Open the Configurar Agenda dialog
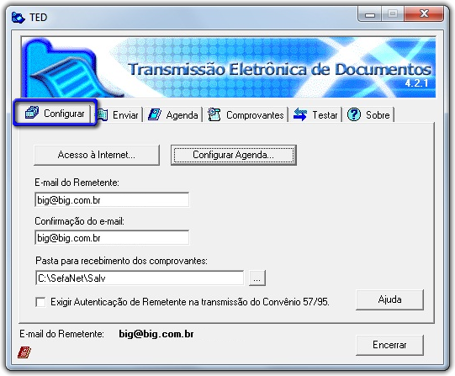The height and width of the screenshot is (376, 455). click(x=234, y=155)
